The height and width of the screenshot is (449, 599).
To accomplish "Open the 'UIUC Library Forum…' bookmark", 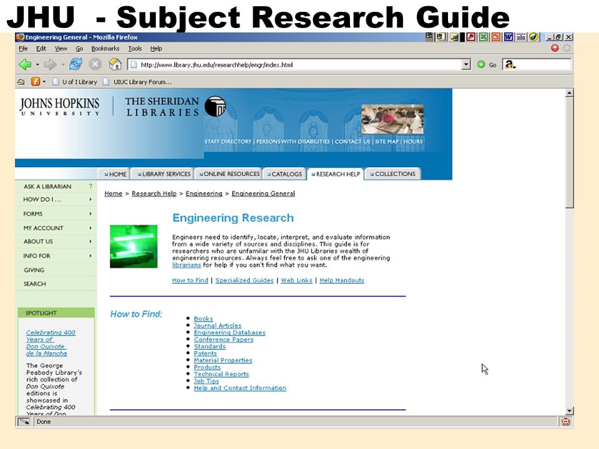I will 137,82.
